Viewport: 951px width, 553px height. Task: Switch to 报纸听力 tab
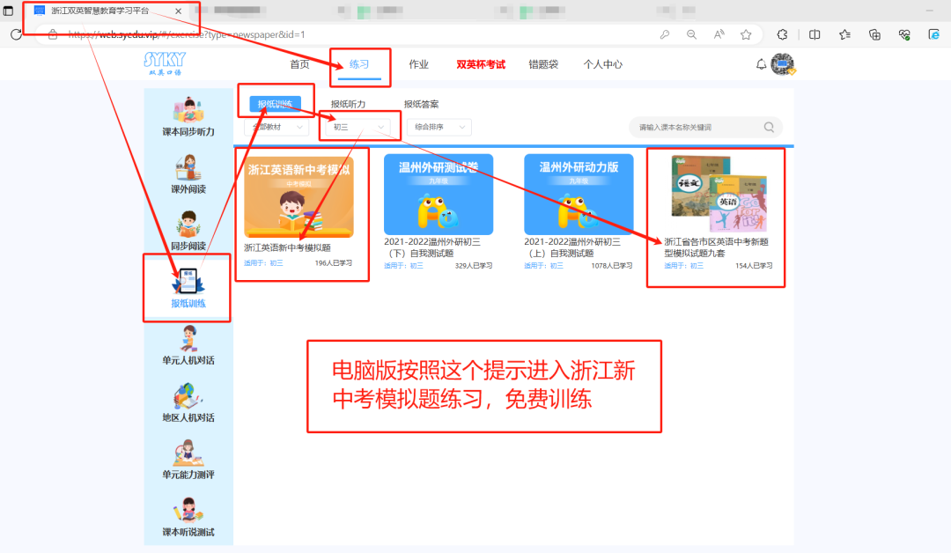coord(348,104)
